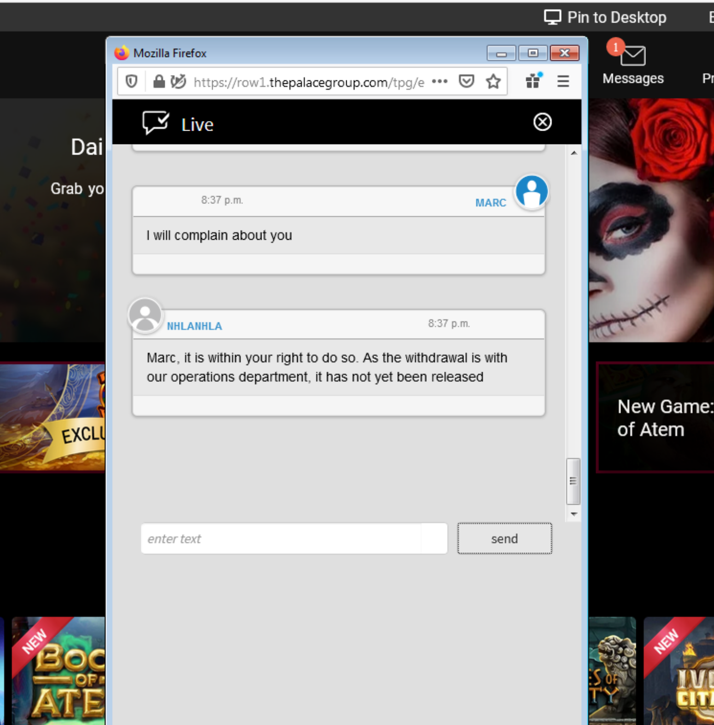Click the Firefox logo in title bar

pos(122,53)
